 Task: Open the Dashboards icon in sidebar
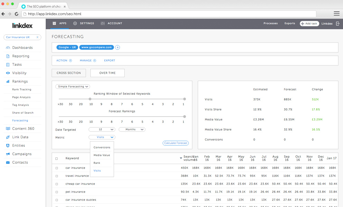[8, 47]
